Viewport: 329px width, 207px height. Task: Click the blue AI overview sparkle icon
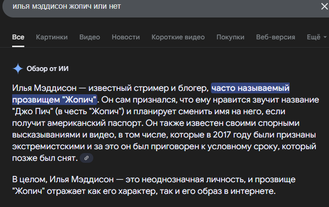point(18,69)
